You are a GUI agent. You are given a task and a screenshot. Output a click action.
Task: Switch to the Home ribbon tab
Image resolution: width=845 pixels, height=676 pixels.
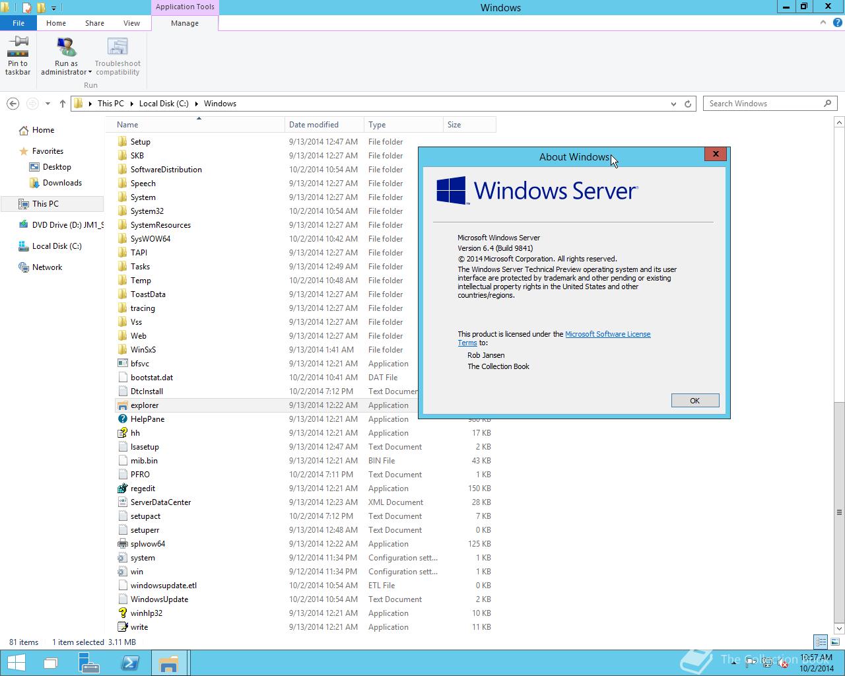(x=56, y=23)
